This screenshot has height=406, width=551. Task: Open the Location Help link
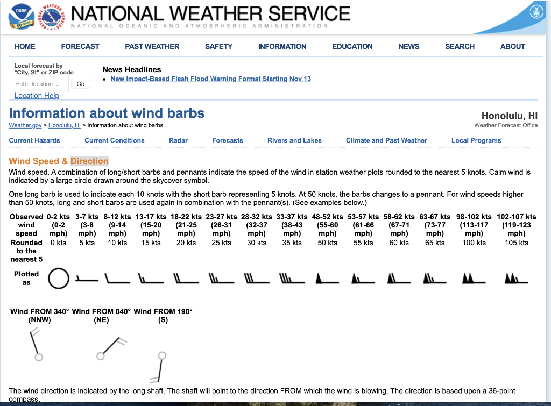click(37, 95)
